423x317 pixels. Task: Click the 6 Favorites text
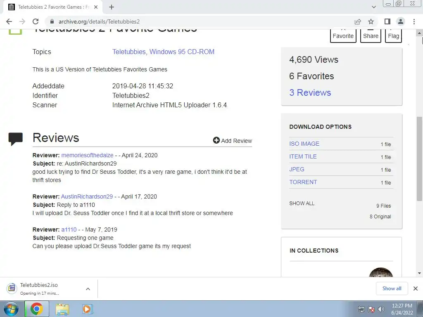click(311, 76)
